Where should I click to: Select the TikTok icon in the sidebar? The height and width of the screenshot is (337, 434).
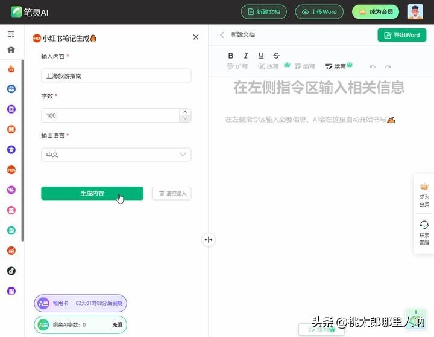(x=11, y=271)
